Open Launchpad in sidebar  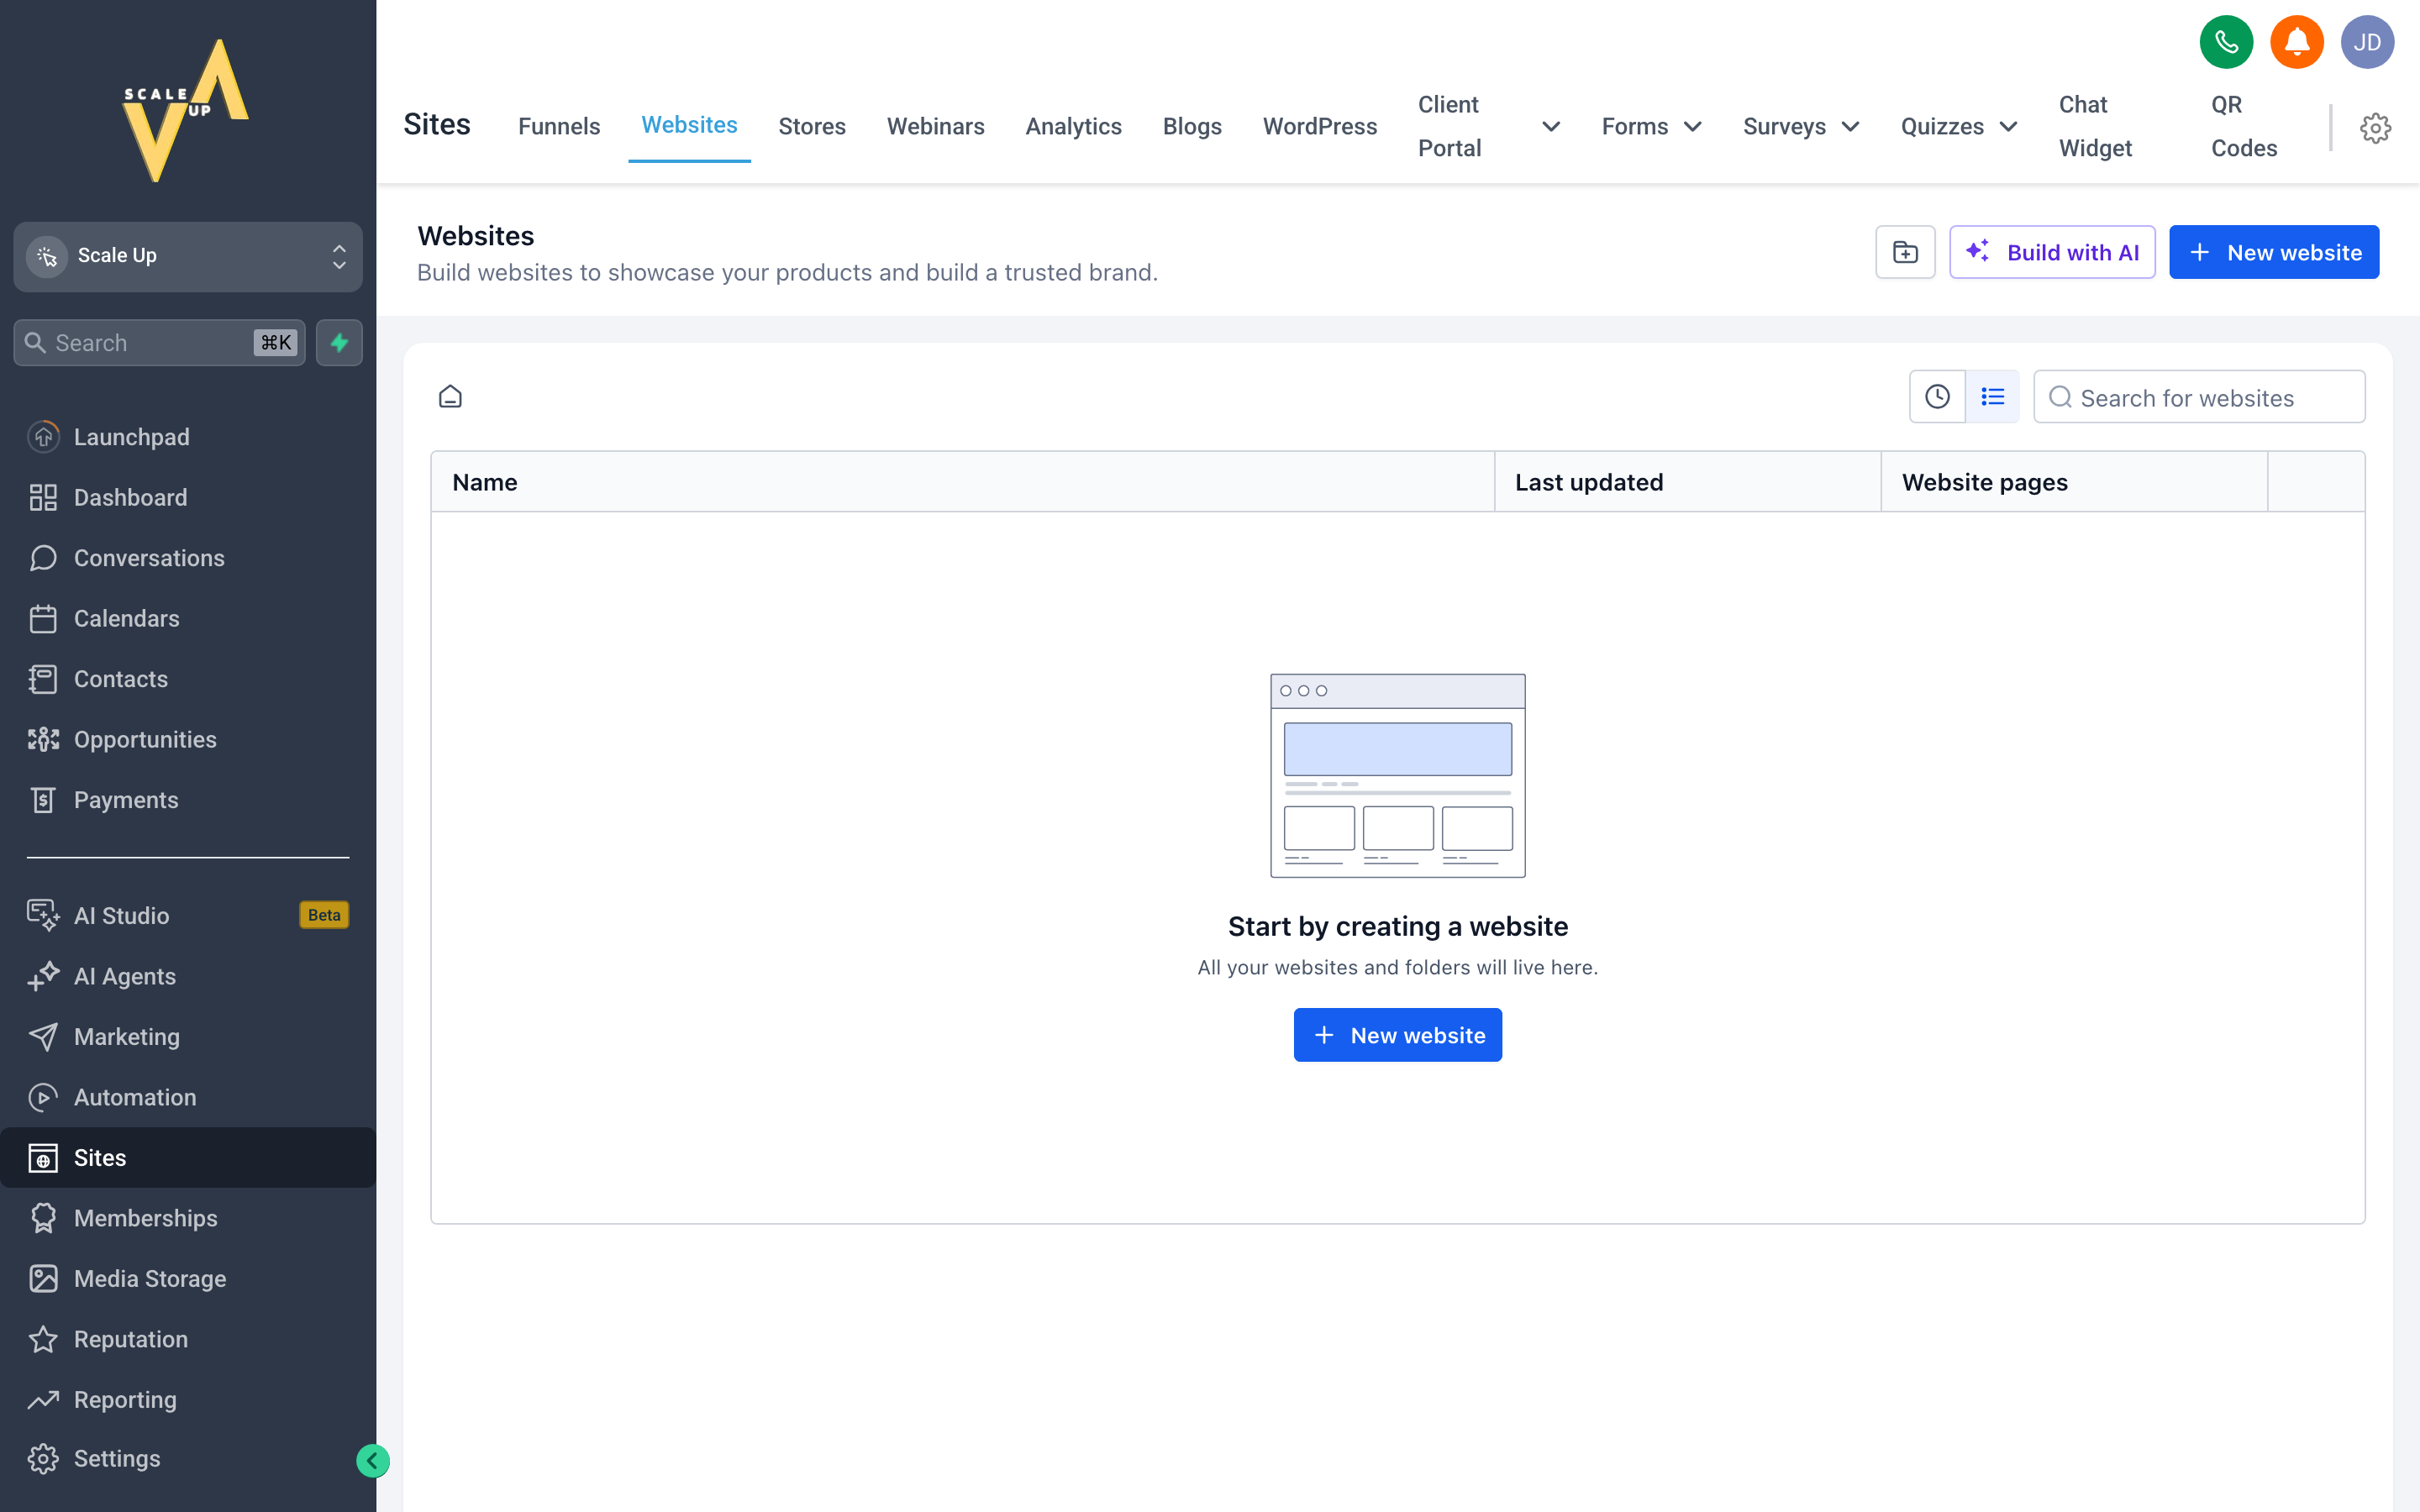pyautogui.click(x=188, y=437)
